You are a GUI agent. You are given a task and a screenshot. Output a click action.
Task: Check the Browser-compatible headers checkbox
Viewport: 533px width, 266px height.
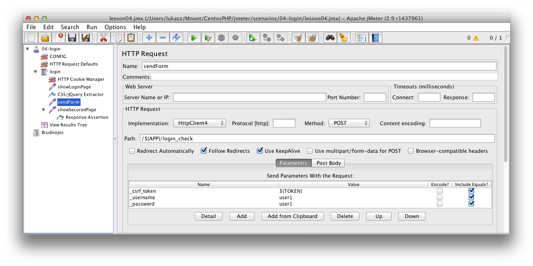(x=411, y=151)
